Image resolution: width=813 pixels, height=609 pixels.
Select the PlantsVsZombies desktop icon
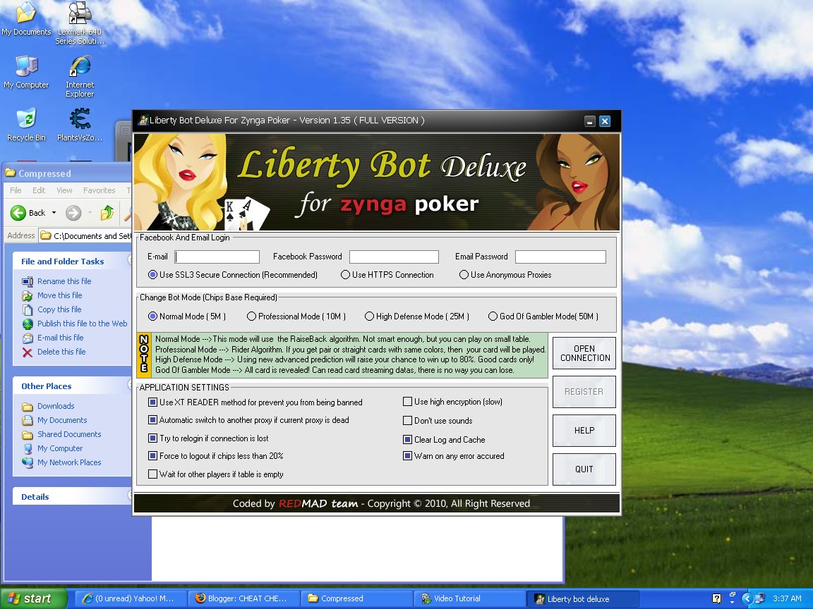tap(80, 124)
